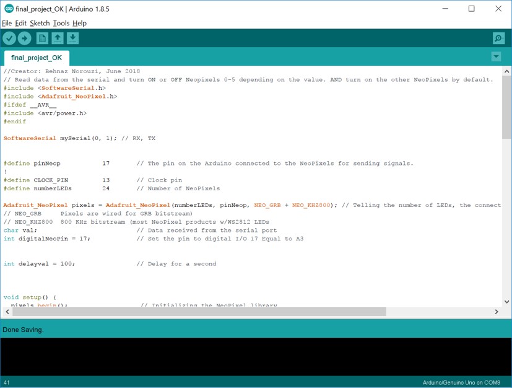
Task: Click 'char val;' declaration
Action: point(20,231)
